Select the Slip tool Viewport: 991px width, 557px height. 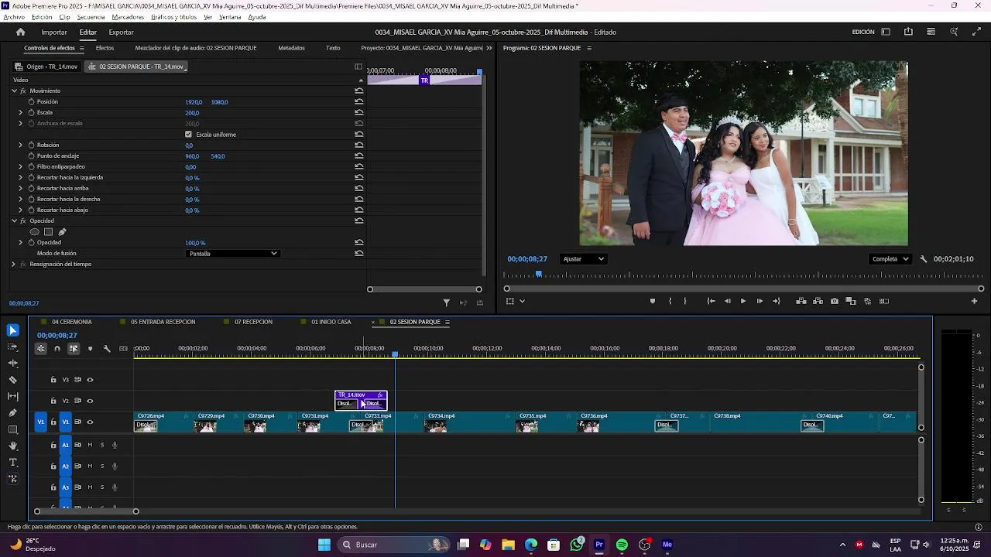(x=12, y=396)
